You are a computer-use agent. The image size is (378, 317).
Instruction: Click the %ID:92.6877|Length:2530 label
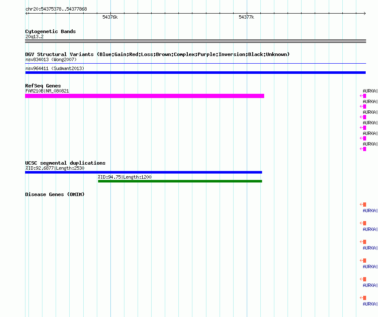[55, 168]
